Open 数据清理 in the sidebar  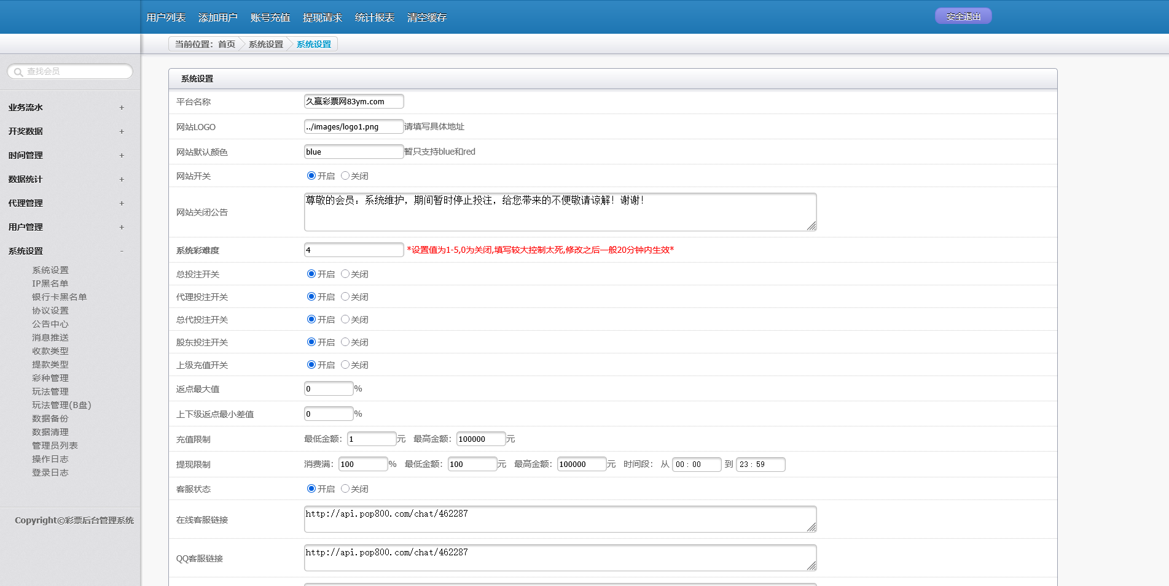point(50,432)
